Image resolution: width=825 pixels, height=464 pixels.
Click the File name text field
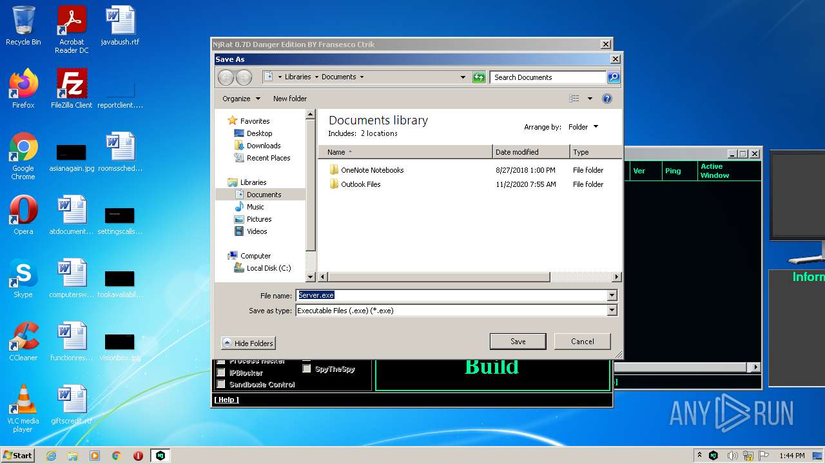coord(451,295)
